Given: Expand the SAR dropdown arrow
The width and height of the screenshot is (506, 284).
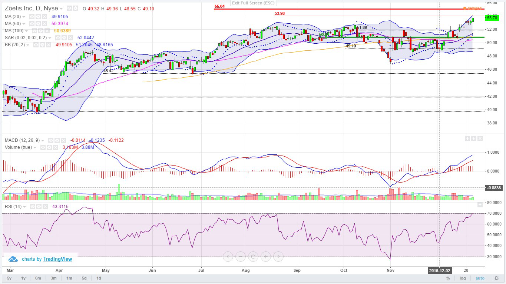Looking at the screenshot, I should [50, 38].
